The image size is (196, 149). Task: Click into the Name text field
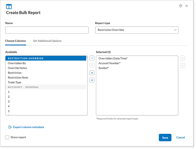(47, 30)
